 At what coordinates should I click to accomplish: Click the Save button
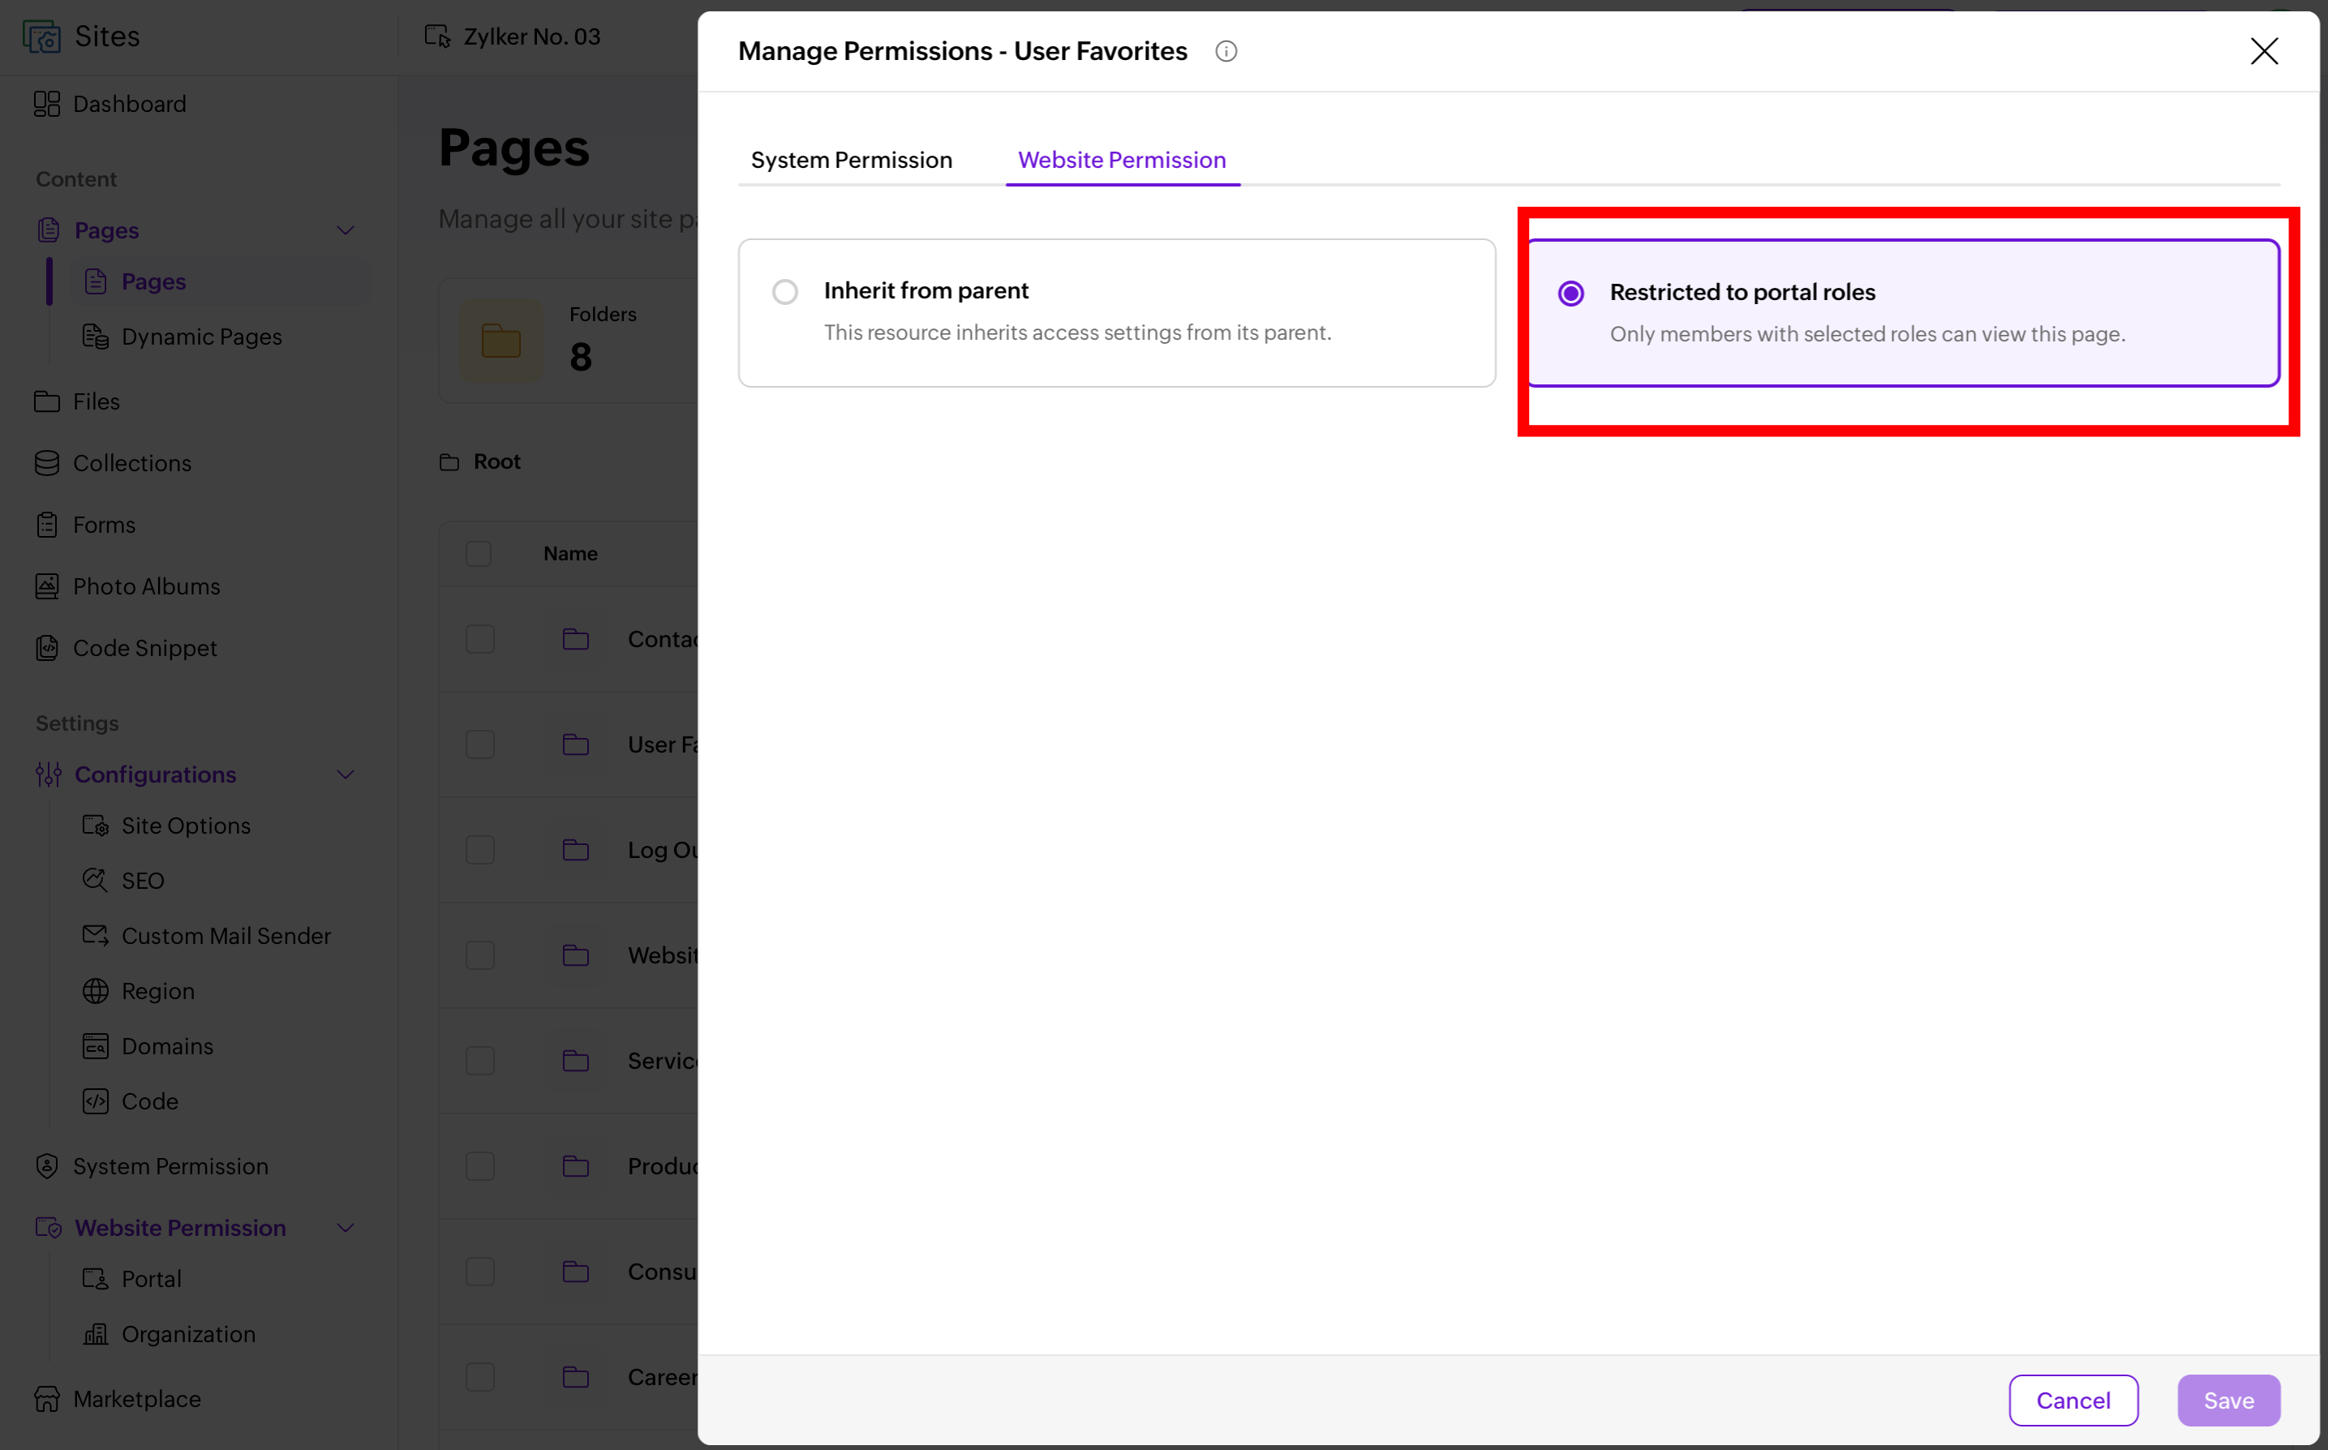(2228, 1401)
